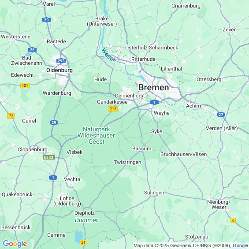Select the Oldenburg city label
This screenshot has height=249, width=249.
coord(59,70)
